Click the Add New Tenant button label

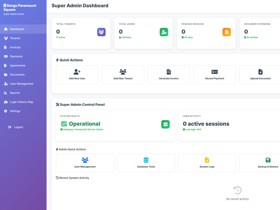[123, 78]
